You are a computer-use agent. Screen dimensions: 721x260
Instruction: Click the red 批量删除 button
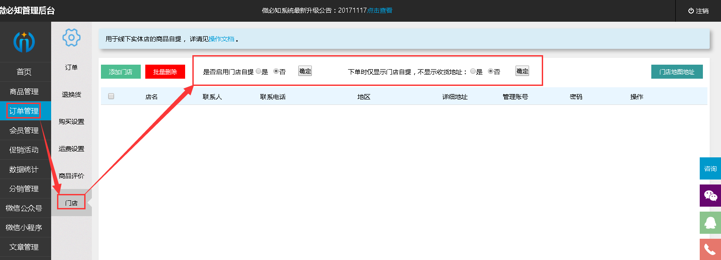[165, 72]
